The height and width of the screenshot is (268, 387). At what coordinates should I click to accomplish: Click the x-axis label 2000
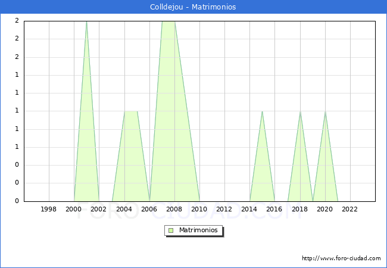(x=74, y=209)
